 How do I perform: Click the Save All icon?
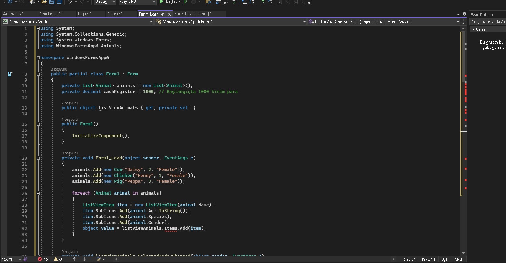(x=59, y=2)
